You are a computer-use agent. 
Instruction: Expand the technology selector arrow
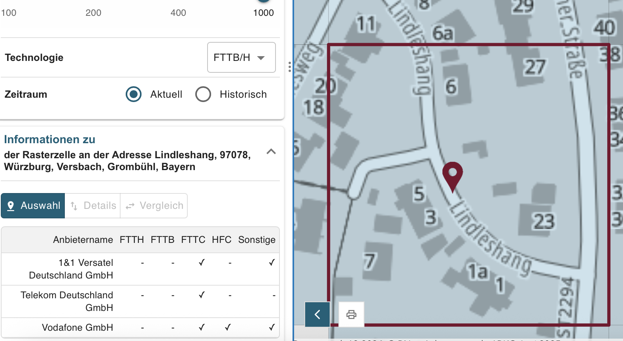pyautogui.click(x=261, y=57)
